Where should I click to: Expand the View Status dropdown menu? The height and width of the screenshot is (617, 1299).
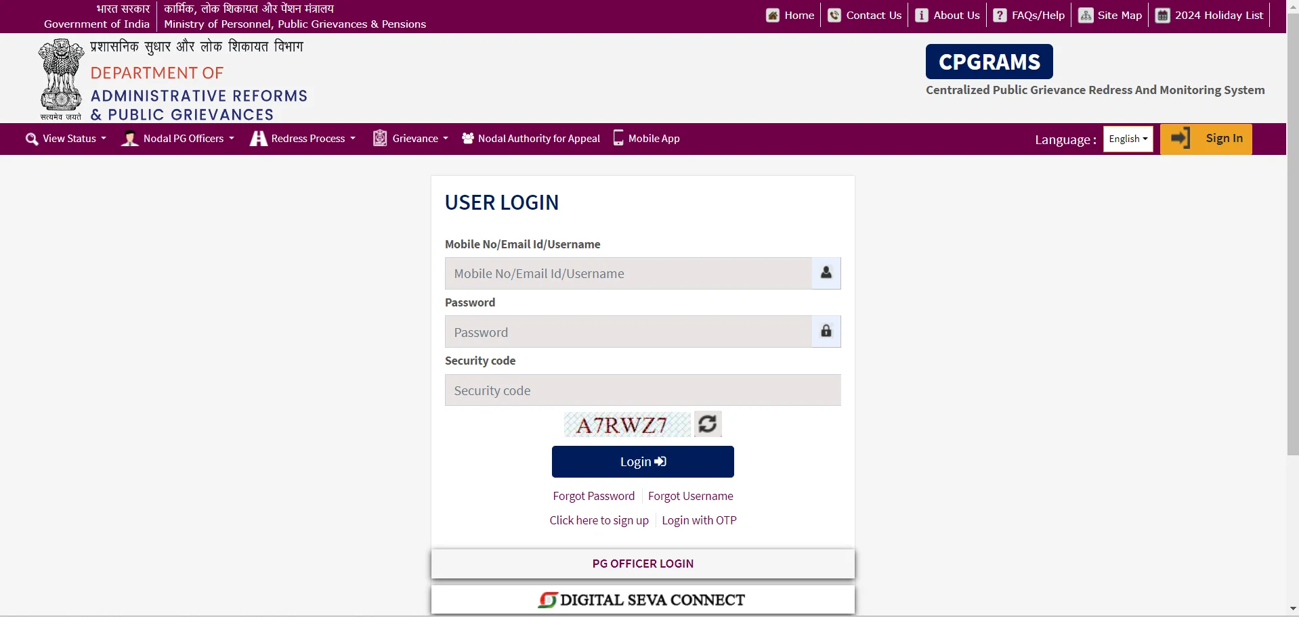(x=66, y=139)
